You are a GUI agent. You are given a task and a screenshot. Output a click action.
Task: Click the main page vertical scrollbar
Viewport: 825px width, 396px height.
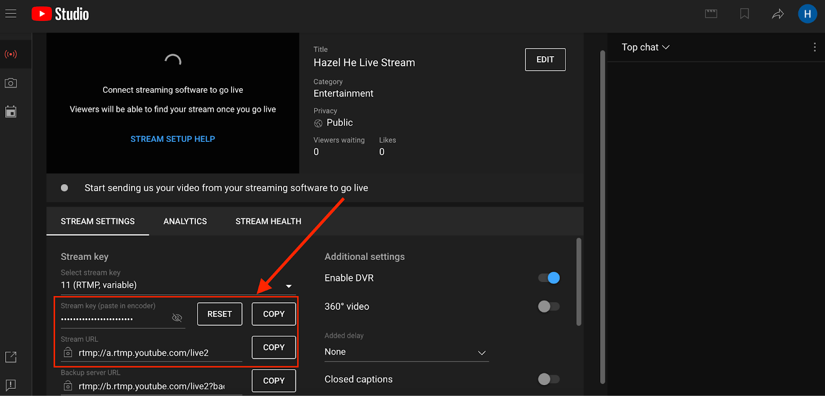pyautogui.click(x=603, y=217)
